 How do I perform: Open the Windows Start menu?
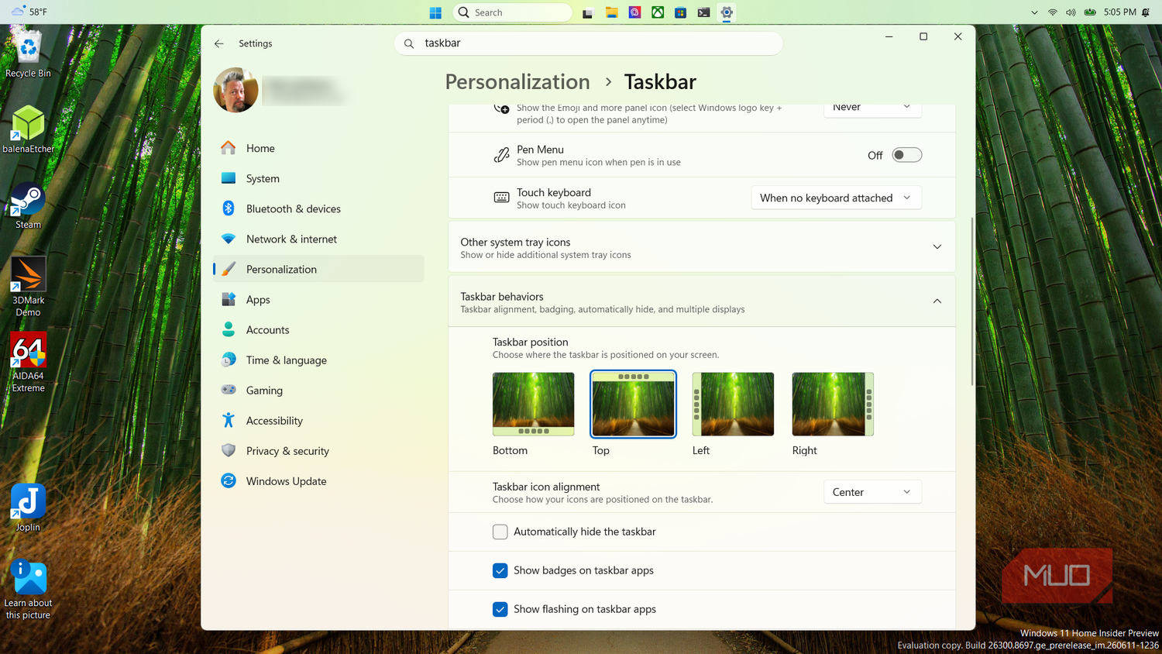click(x=435, y=12)
